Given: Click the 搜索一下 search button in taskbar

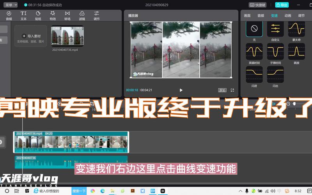Looking at the screenshot, I should coord(79,191).
